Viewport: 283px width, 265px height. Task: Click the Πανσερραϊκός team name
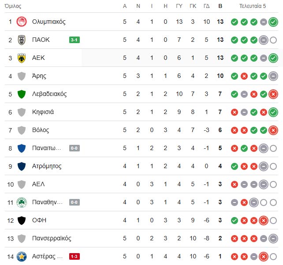tap(52, 238)
